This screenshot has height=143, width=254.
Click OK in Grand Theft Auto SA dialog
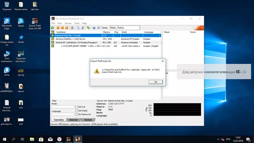pyautogui.click(x=156, y=82)
